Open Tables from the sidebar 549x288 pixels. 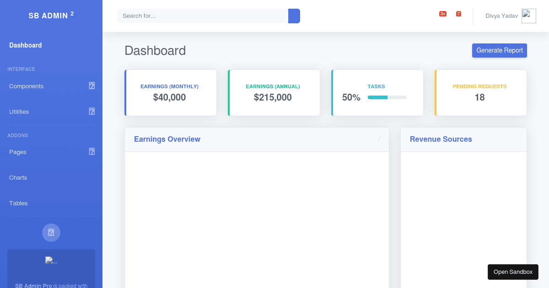pos(18,203)
